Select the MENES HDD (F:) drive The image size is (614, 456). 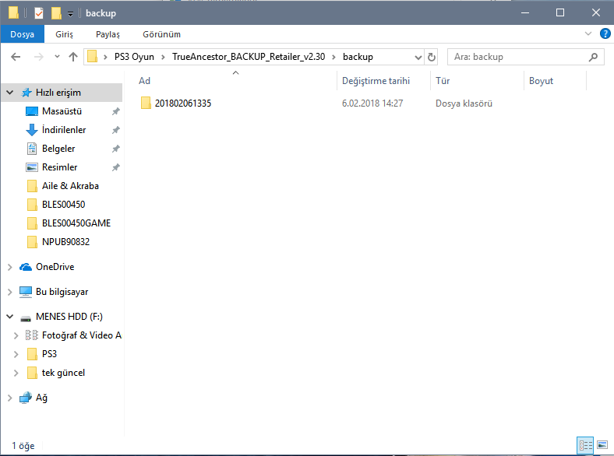click(x=69, y=317)
